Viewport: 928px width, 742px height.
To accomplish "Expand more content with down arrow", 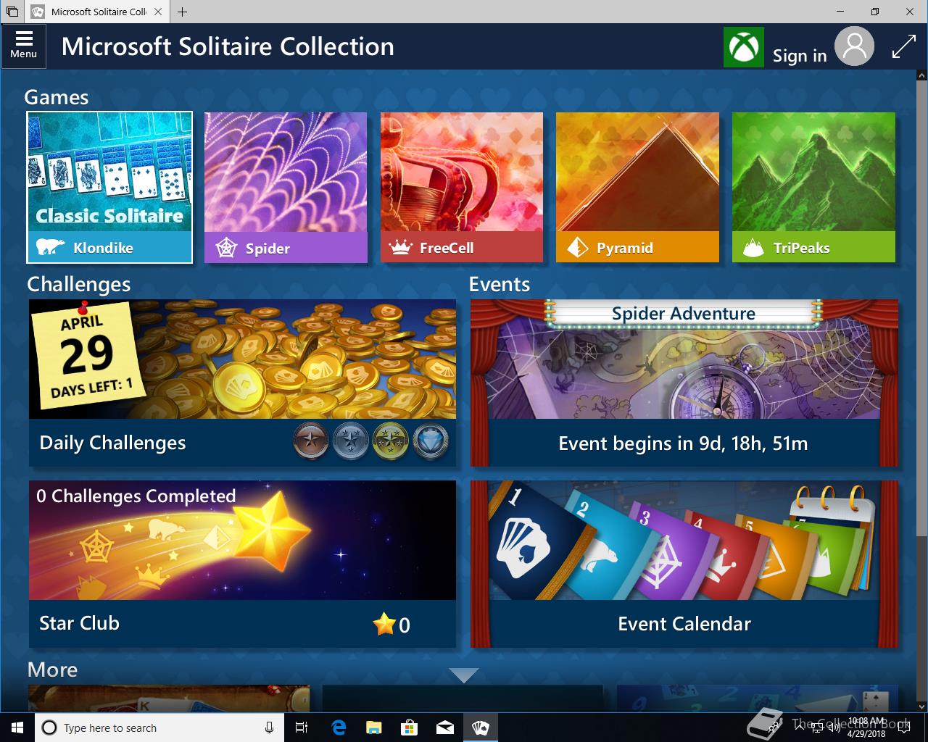I will 464,675.
